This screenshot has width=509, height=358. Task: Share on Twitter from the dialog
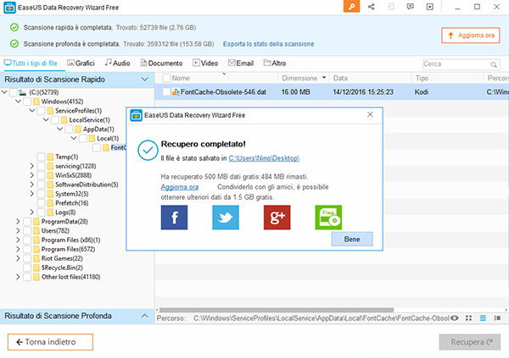pos(226,218)
